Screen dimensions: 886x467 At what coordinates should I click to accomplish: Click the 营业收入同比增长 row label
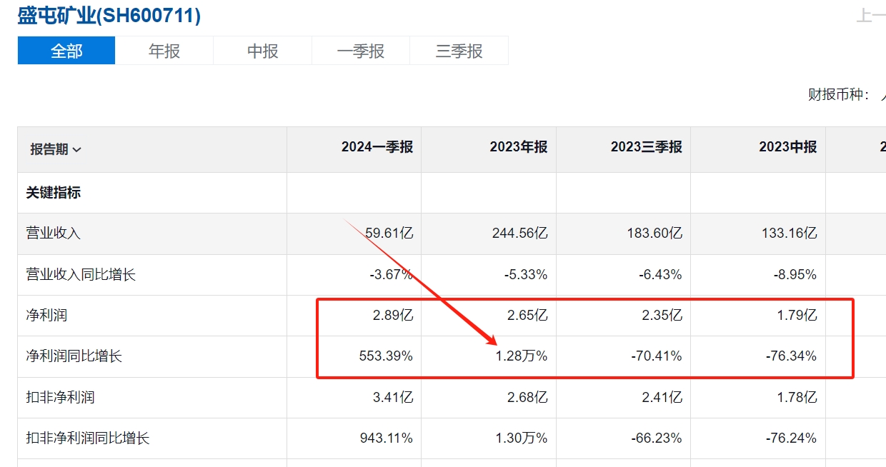coord(81,274)
